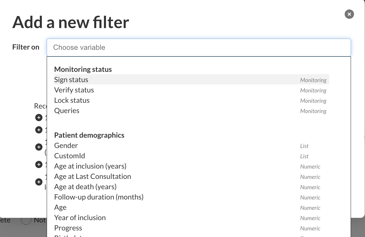Select Follow-up duration (months) variable
Image resolution: width=365 pixels, height=237 pixels.
(99, 197)
